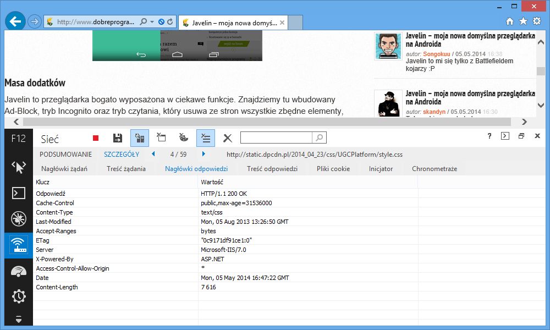Open the Home page icon
This screenshot has width=550, height=330.
pyautogui.click(x=510, y=21)
